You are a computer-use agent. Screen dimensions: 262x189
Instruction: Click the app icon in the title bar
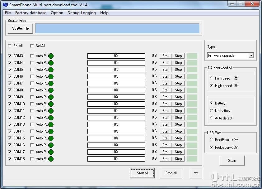[5, 5]
